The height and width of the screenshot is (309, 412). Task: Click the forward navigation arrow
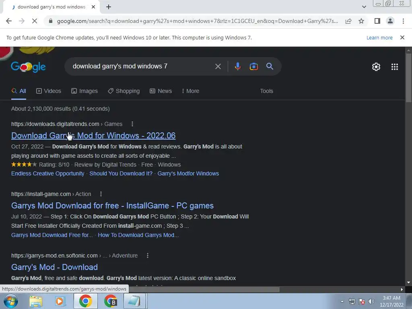[22, 21]
